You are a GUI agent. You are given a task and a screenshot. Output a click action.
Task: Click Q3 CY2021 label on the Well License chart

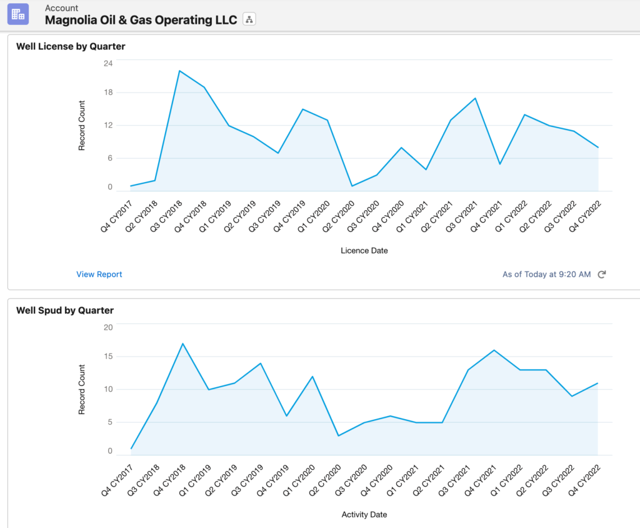coord(461,216)
